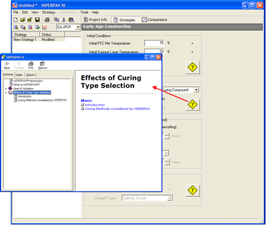This screenshot has width=266, height=225.
Task: Open the Introduction link in help content
Action: [95, 105]
